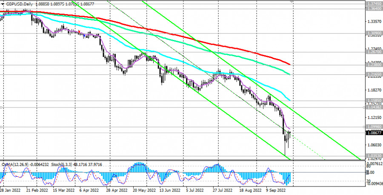Click the chart shift triangle marker at top
Screen dimensions: 383x195
(292, 2)
